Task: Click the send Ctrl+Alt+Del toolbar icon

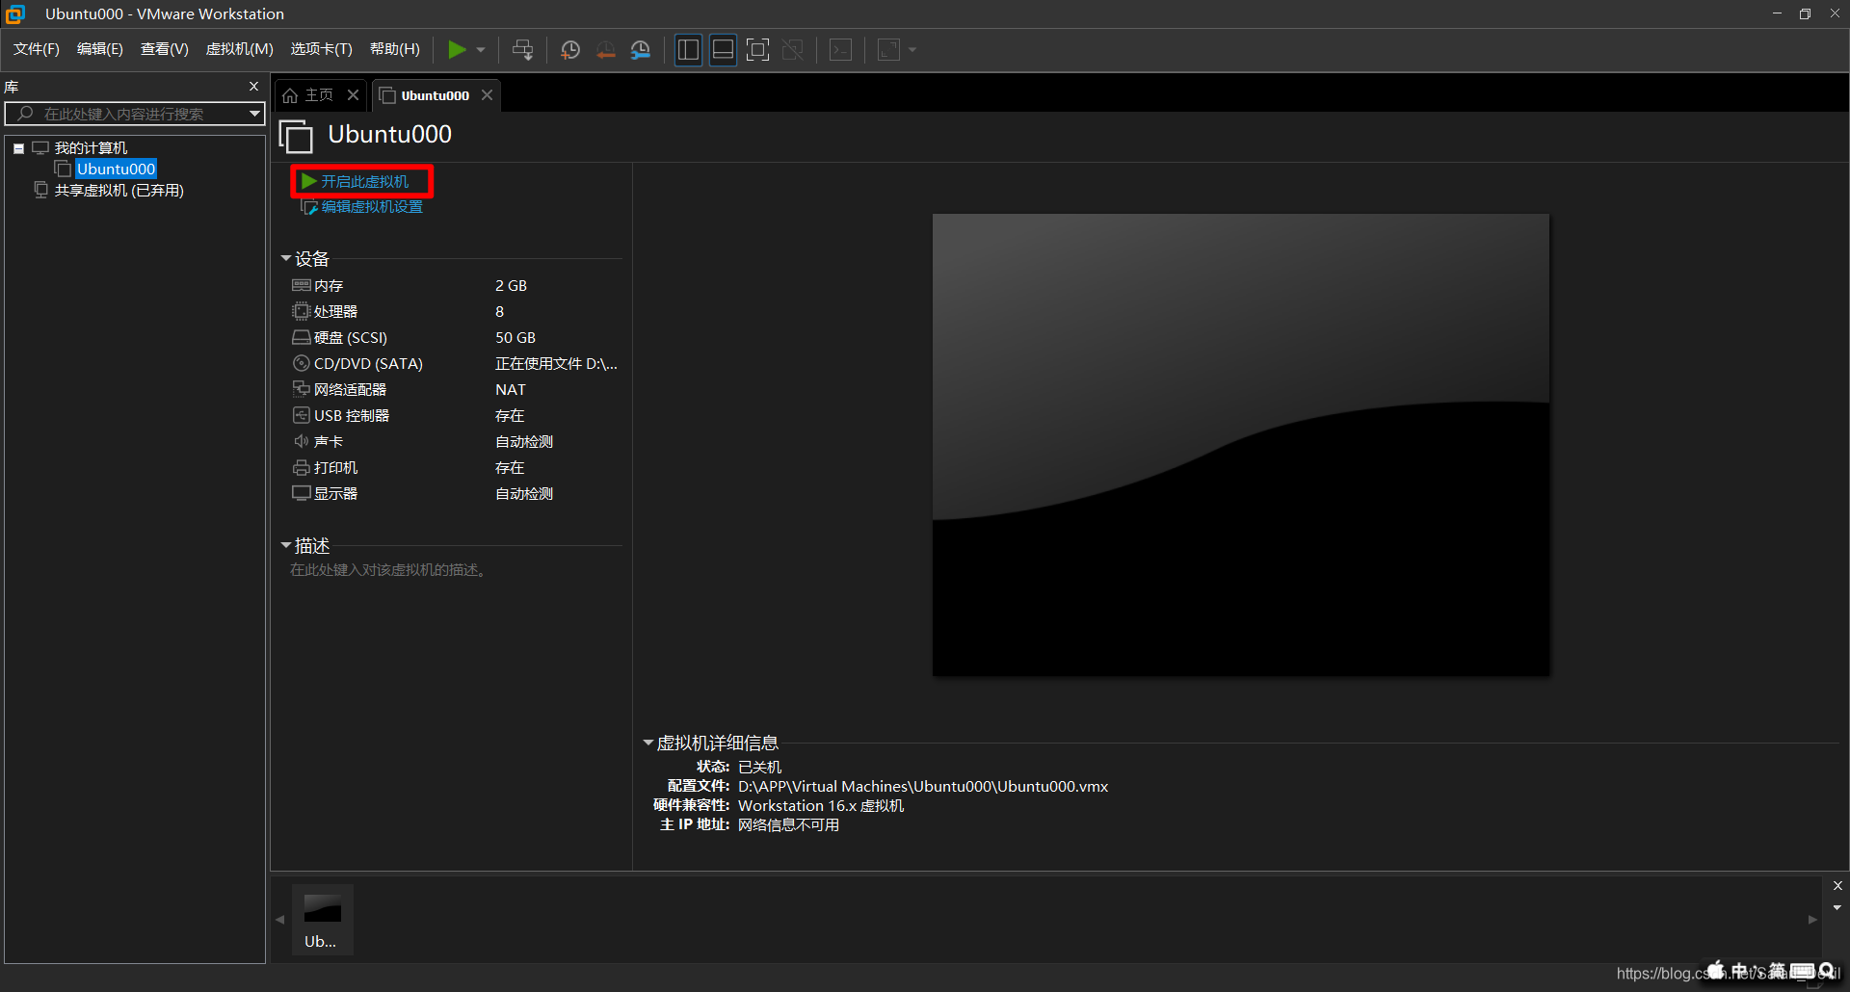Action: point(522,49)
